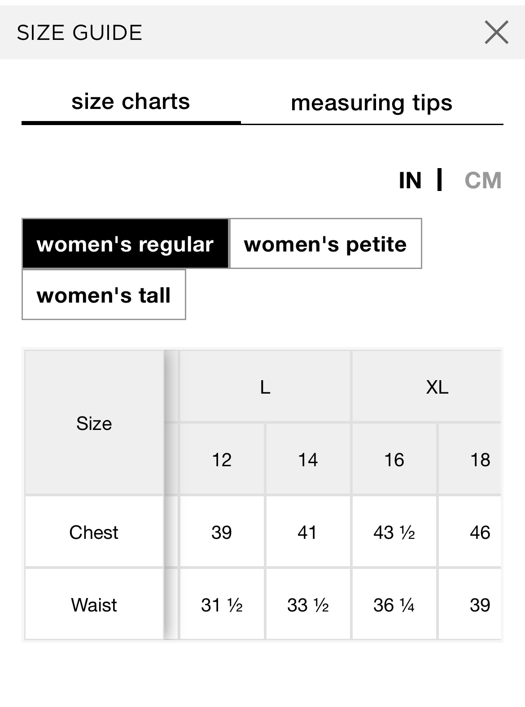Select the size charts tab
525x707 pixels.
(131, 102)
